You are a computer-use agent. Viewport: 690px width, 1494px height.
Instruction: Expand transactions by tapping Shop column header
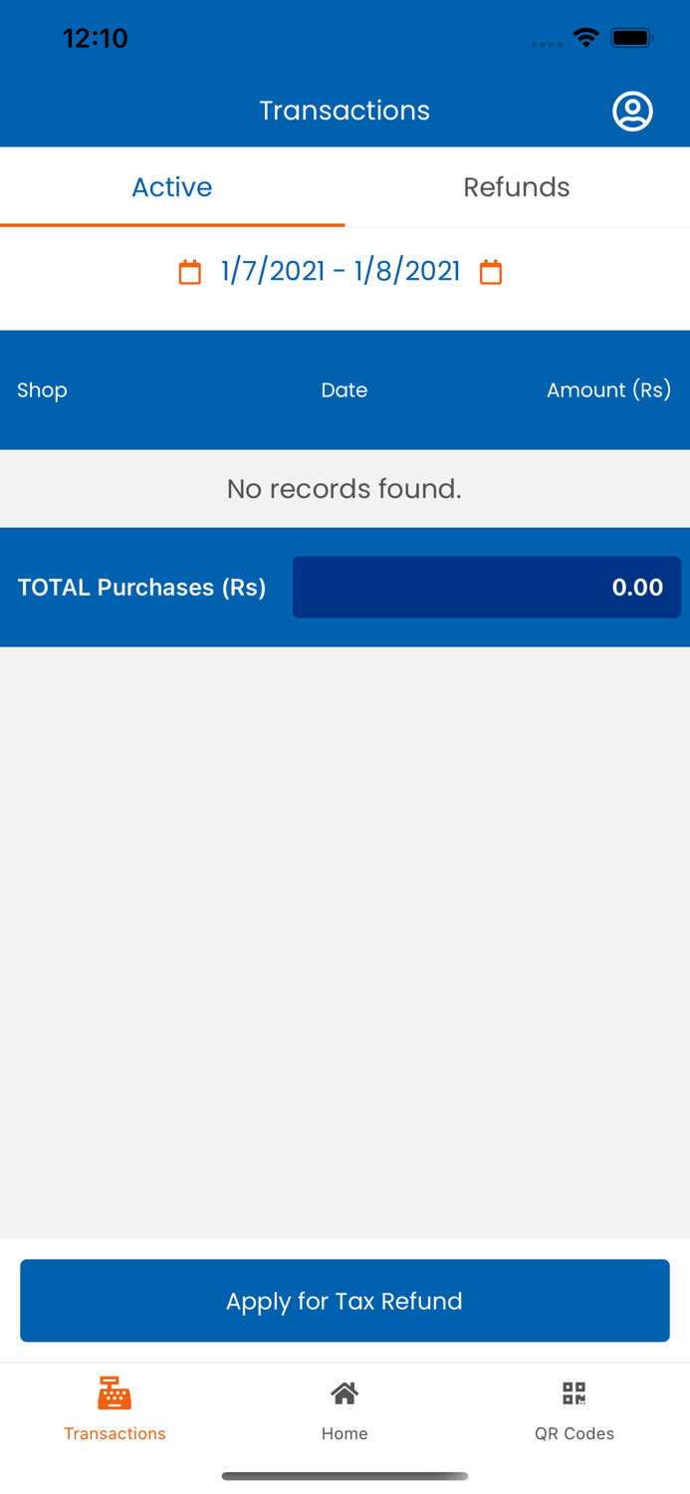42,389
